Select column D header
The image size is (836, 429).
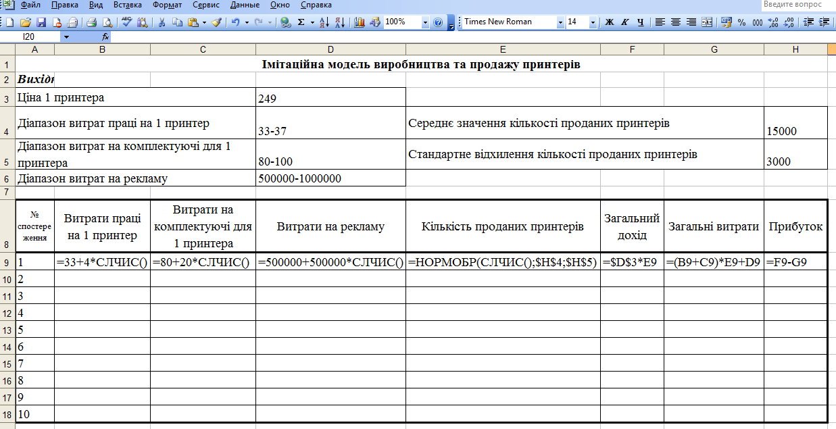pyautogui.click(x=330, y=50)
